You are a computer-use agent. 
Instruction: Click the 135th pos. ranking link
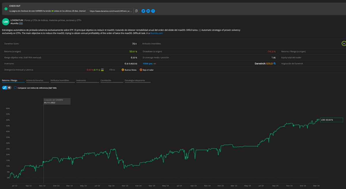[148, 63]
